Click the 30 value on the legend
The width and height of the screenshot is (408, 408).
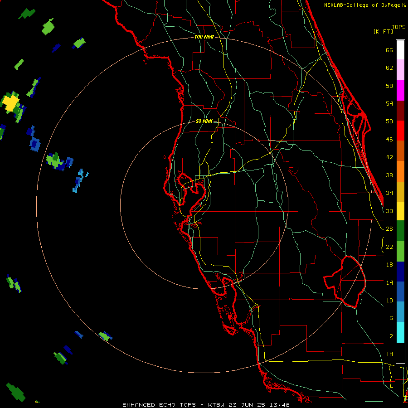coord(389,211)
